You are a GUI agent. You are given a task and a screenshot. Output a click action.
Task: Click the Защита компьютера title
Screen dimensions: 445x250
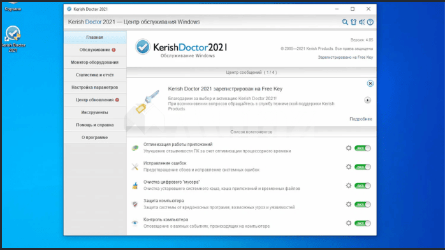[x=164, y=201]
